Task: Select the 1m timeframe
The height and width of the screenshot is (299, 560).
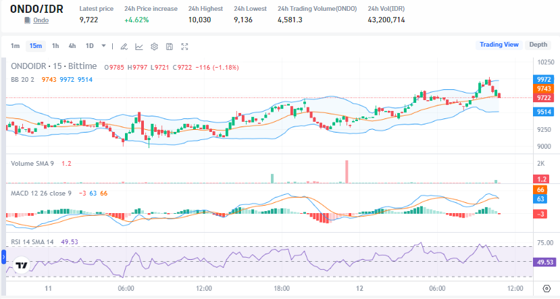Action: pyautogui.click(x=15, y=46)
